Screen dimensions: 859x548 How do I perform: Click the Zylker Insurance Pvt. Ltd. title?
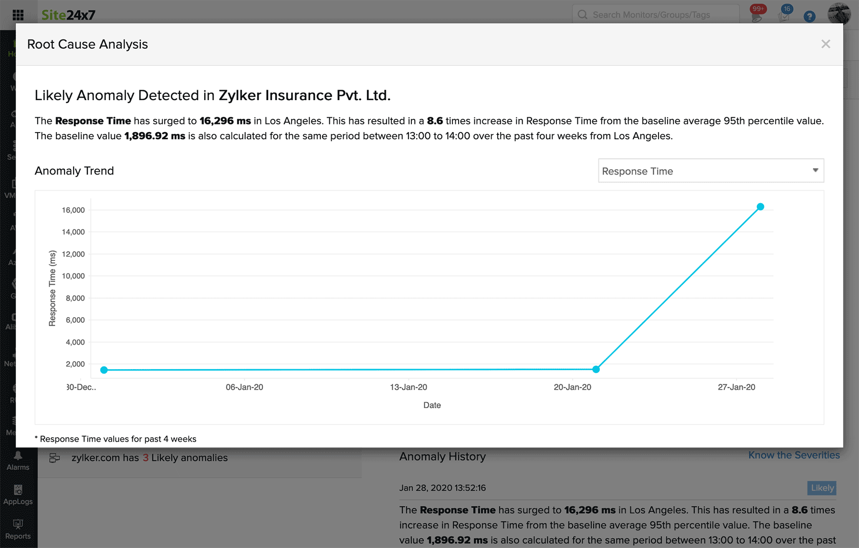pos(304,95)
